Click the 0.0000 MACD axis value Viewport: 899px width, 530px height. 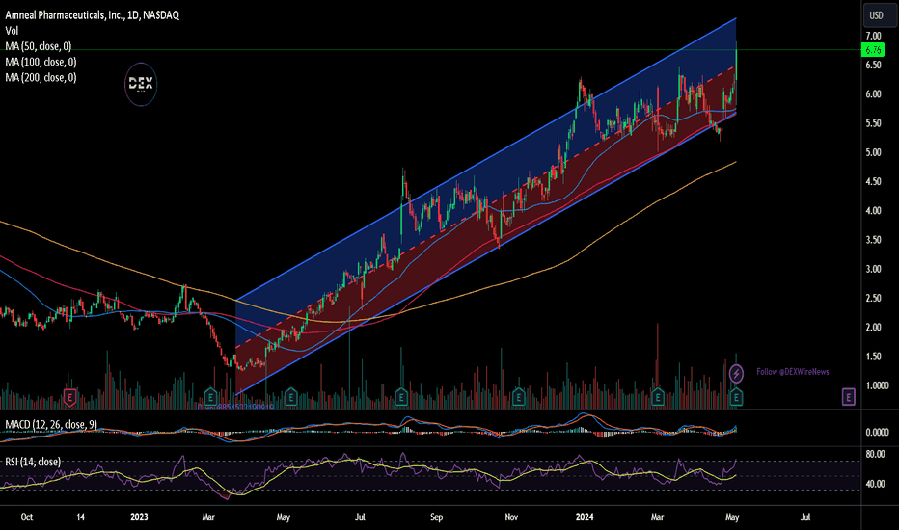point(877,433)
